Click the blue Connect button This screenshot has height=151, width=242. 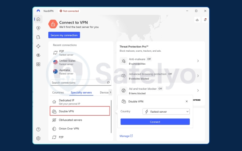tap(155, 122)
